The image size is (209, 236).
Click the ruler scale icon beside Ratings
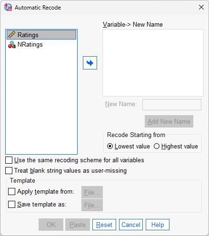11,35
